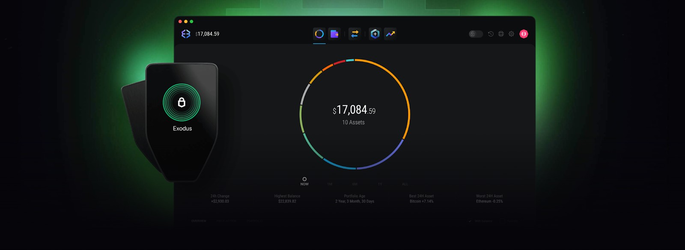Click the gray donut segment
The width and height of the screenshot is (685, 250).
click(x=305, y=94)
